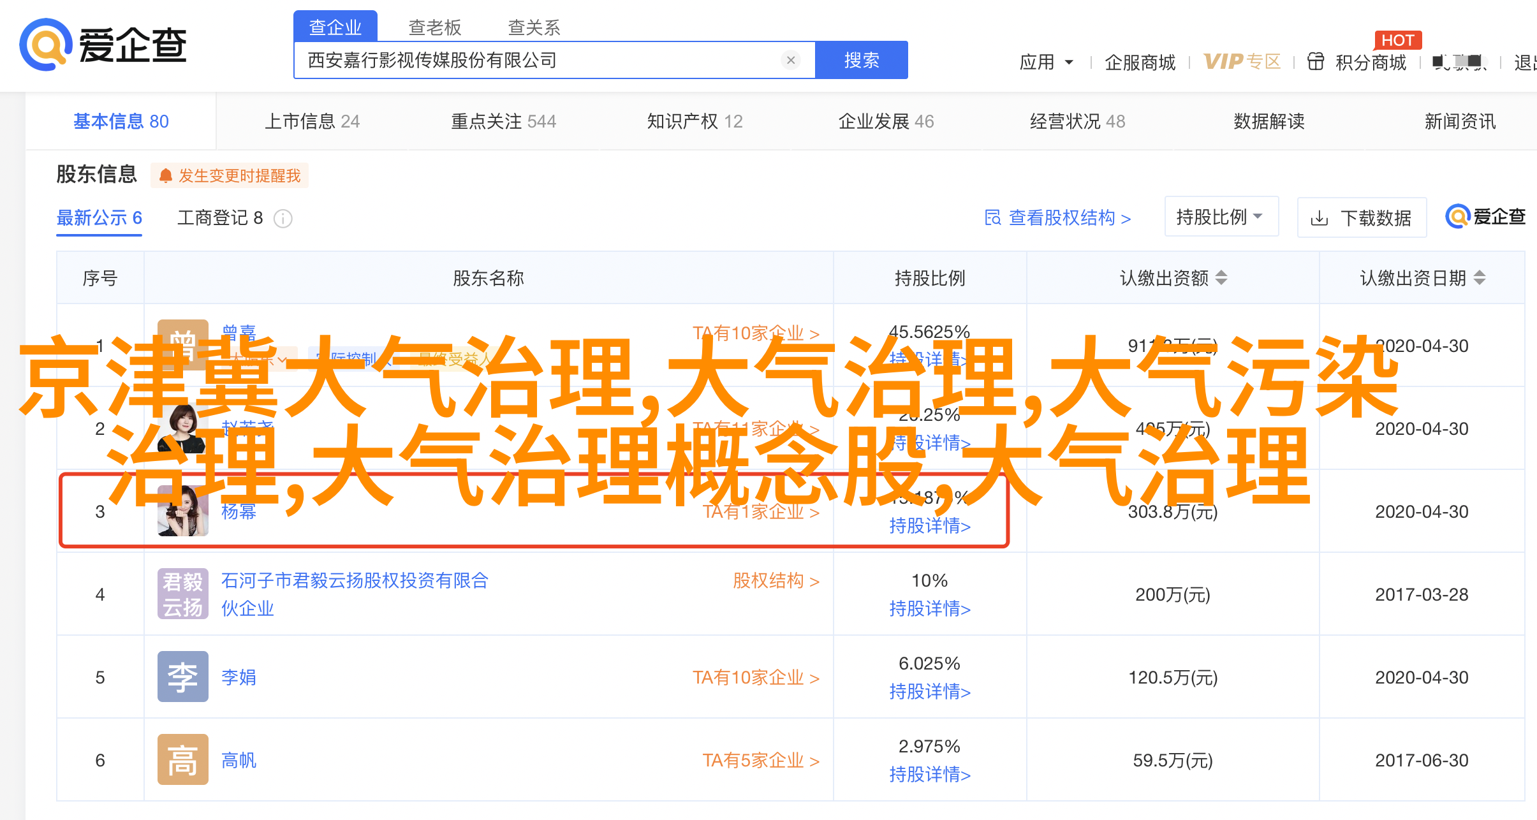
Task: Click the gift icon beside 积分商城
Action: 1316,61
